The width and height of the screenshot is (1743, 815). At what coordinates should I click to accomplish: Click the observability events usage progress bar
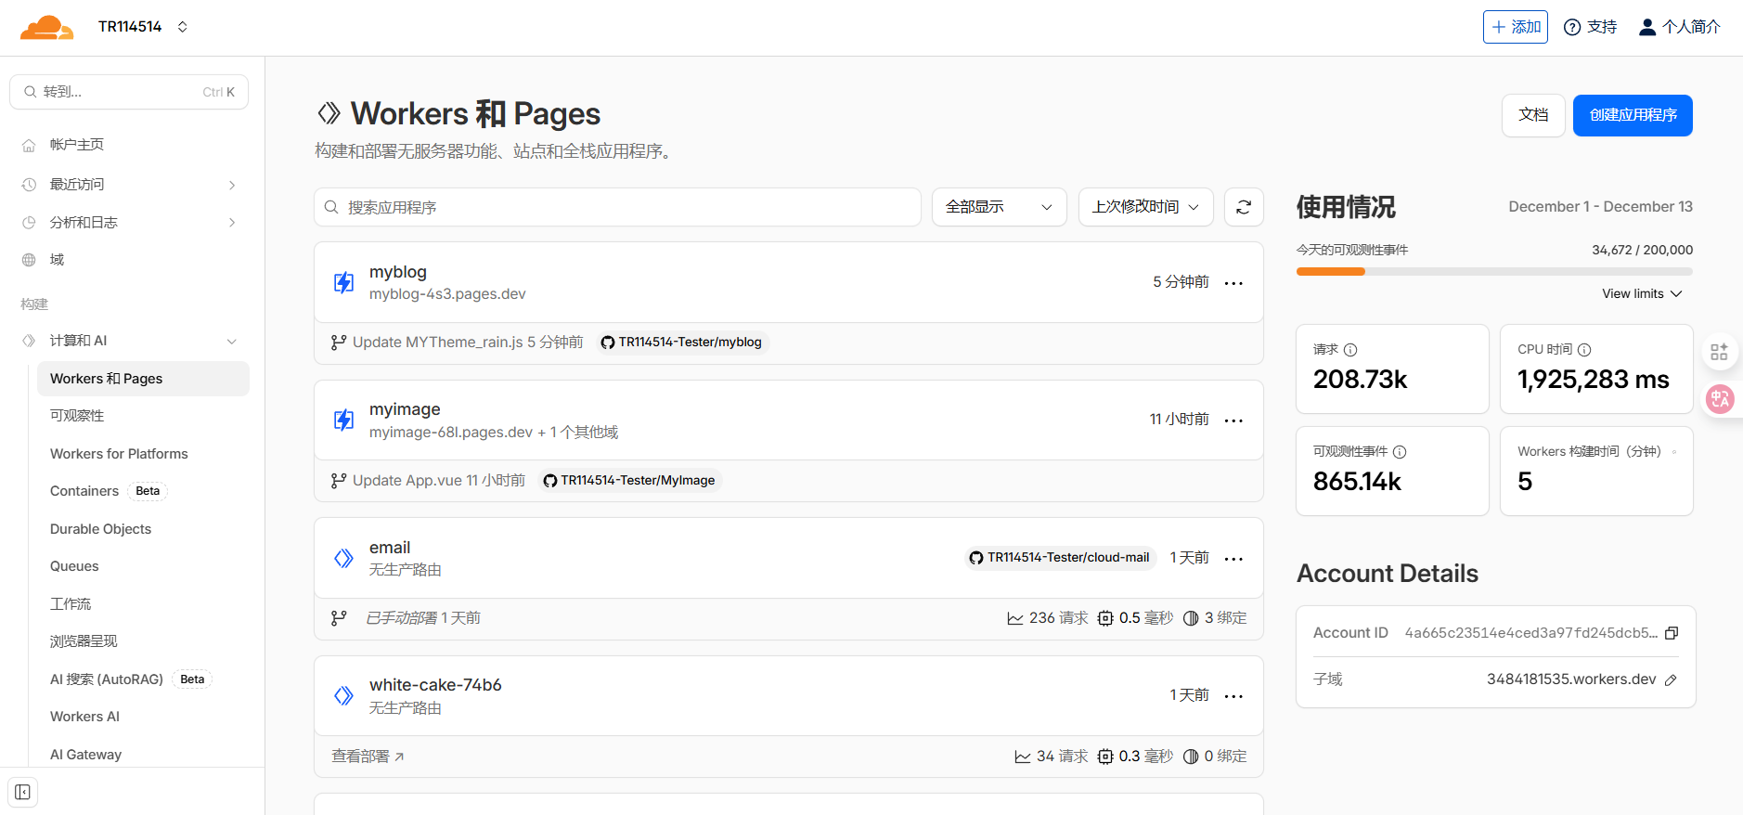pos(1493,272)
